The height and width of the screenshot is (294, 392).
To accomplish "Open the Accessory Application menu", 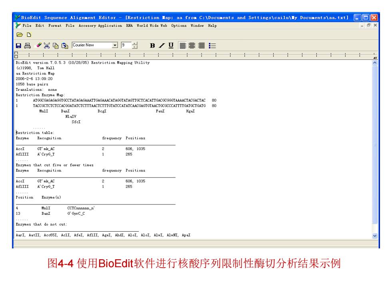I will click(100, 26).
